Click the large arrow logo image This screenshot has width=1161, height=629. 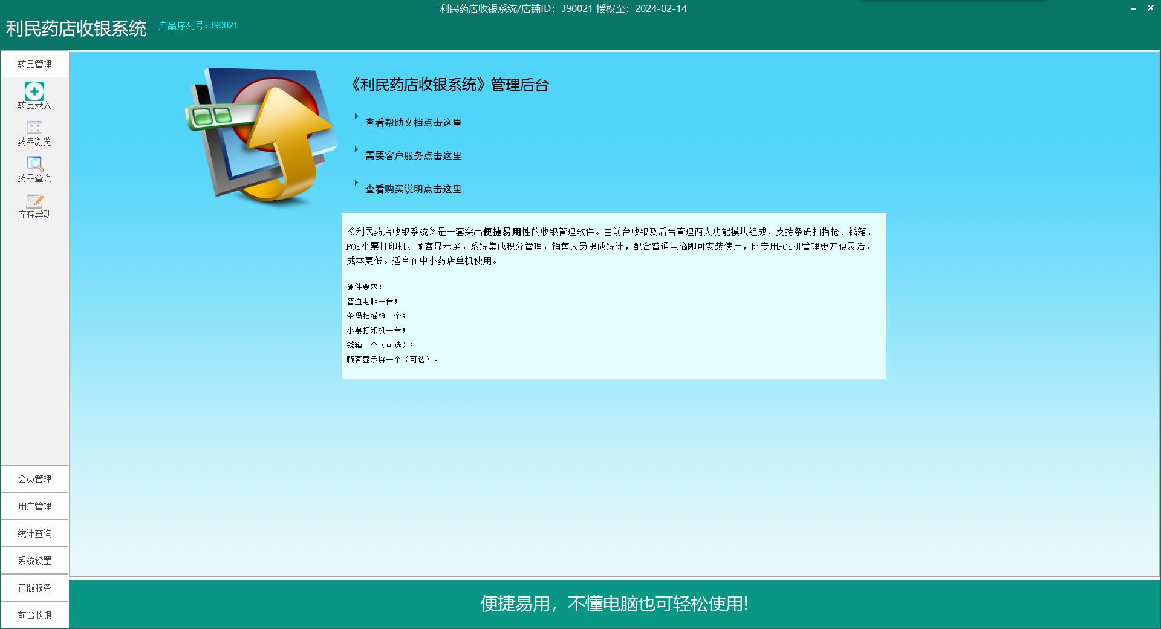point(261,135)
